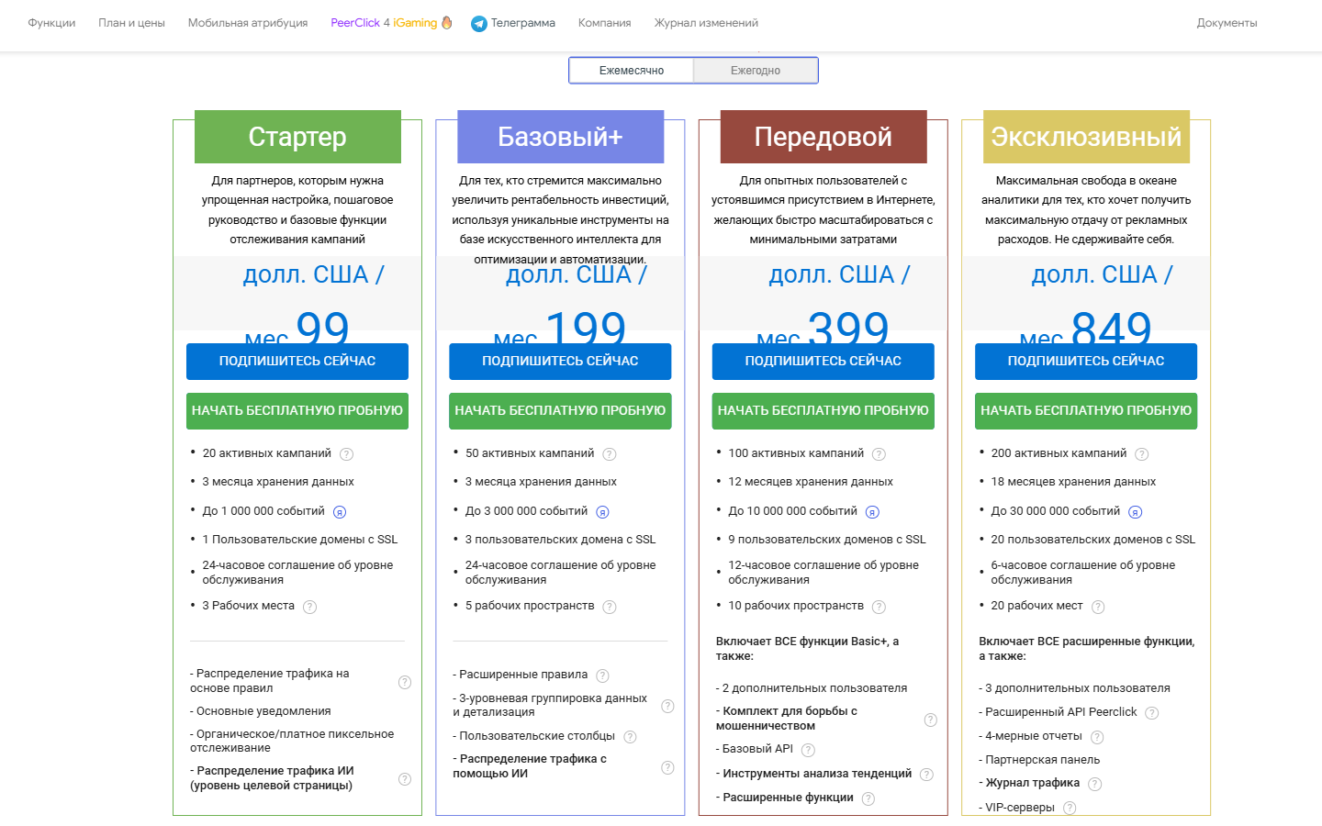
Task: Switch billing to Ежегодно
Action: (756, 71)
